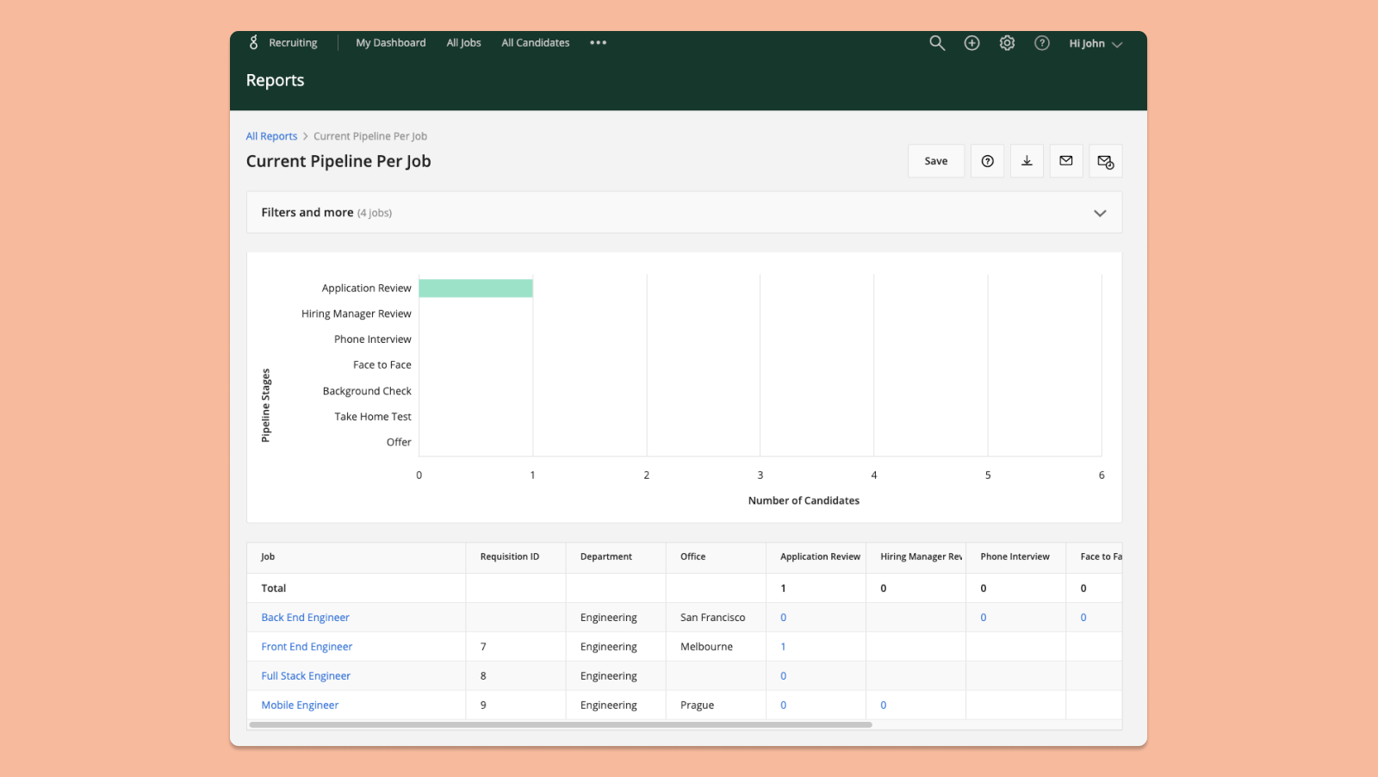Click the Greenhouse logo icon
Screen dimensions: 1378x777
[253, 42]
